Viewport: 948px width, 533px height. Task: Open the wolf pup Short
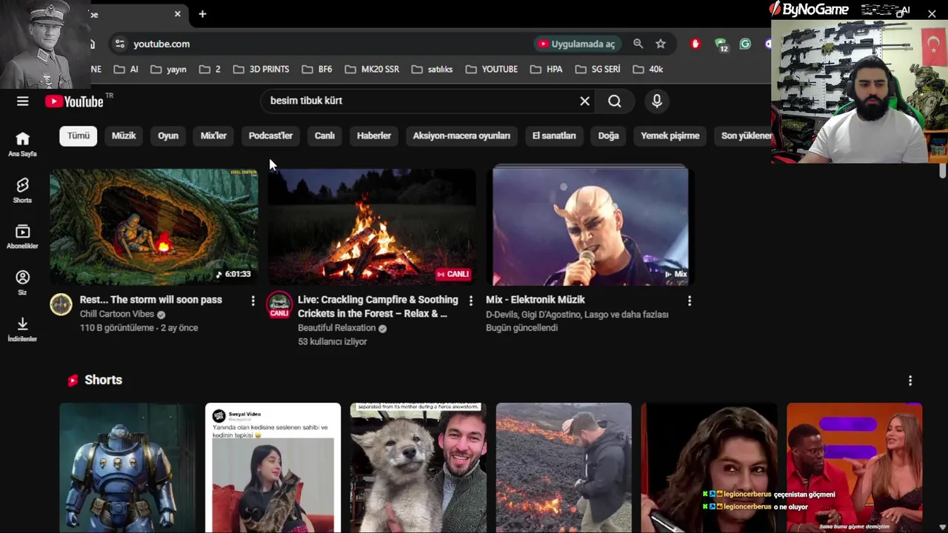click(x=418, y=468)
